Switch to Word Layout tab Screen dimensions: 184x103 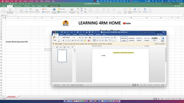[74, 34]
